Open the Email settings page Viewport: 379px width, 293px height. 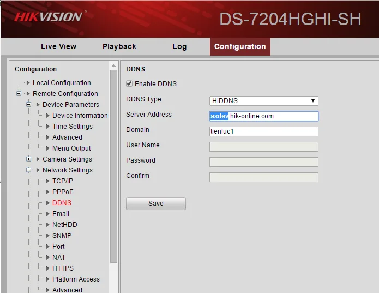[61, 214]
